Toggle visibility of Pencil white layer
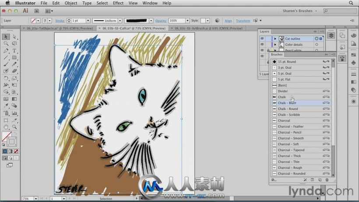Screen dimensions: 359x202 (262, 50)
